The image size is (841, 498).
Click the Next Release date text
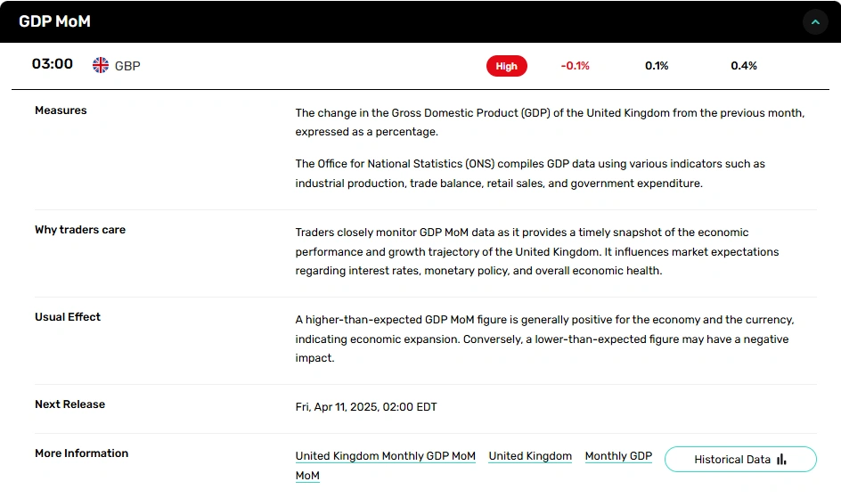click(x=366, y=407)
